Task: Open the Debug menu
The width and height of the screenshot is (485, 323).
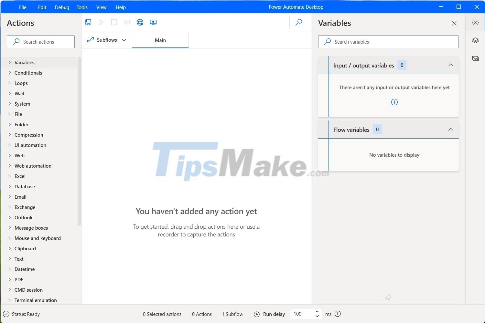Action: point(62,7)
